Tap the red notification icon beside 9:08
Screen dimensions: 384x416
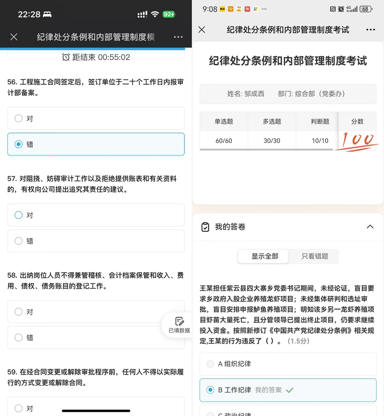[x=247, y=9]
